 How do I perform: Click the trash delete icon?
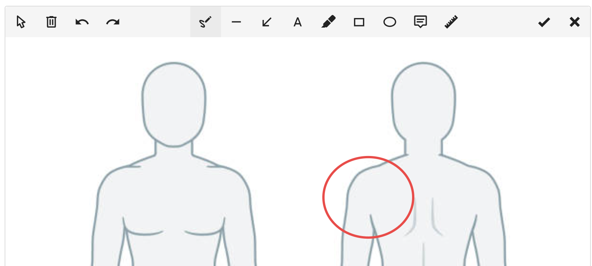pyautogui.click(x=51, y=22)
